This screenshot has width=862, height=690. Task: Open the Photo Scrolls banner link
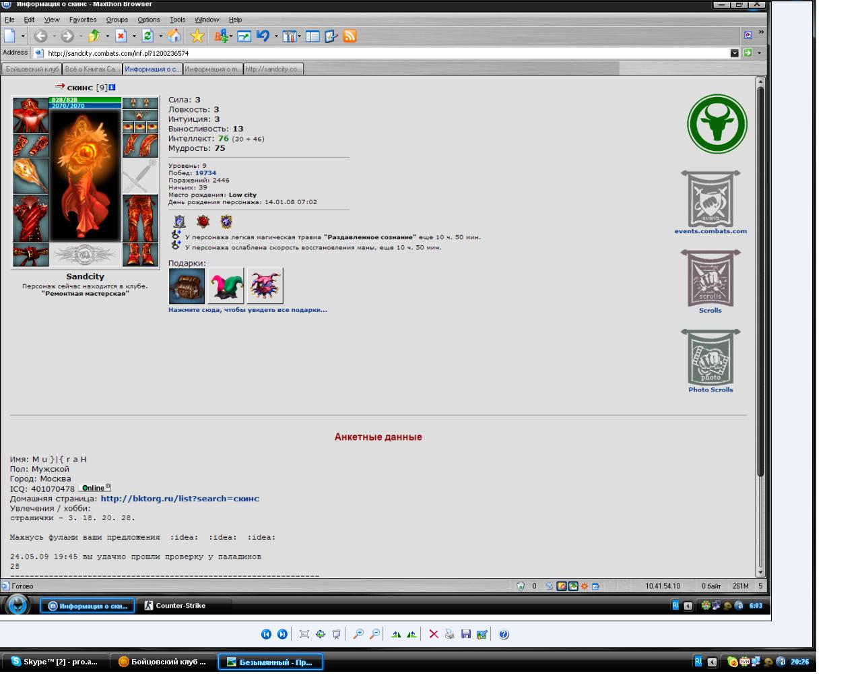click(x=710, y=360)
